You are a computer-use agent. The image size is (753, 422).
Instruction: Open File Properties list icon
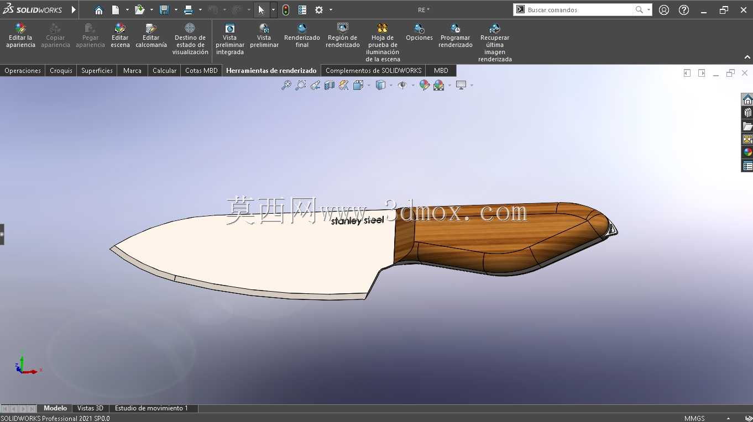[x=302, y=10]
